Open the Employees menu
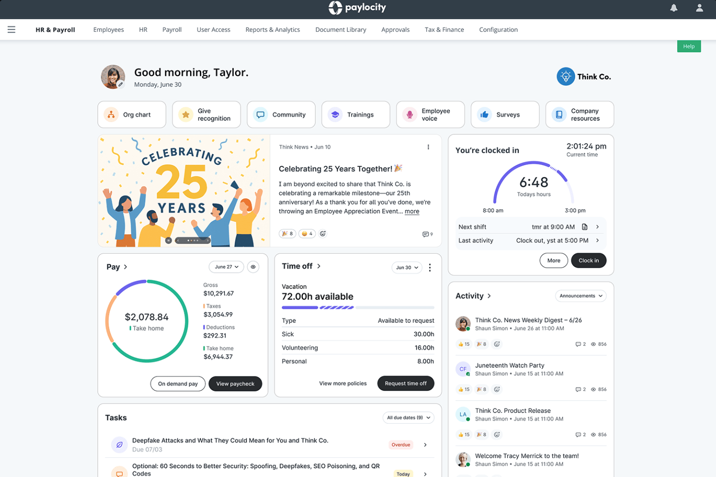Image resolution: width=716 pixels, height=477 pixels. pyautogui.click(x=108, y=29)
